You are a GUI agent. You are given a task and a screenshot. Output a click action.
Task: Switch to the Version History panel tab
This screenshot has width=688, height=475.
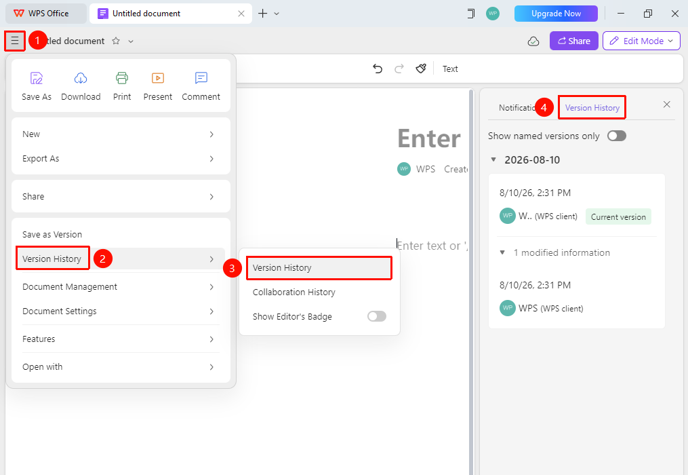coord(592,108)
